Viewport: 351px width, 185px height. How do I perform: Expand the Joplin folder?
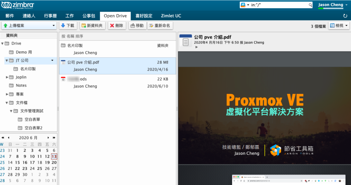(7, 77)
